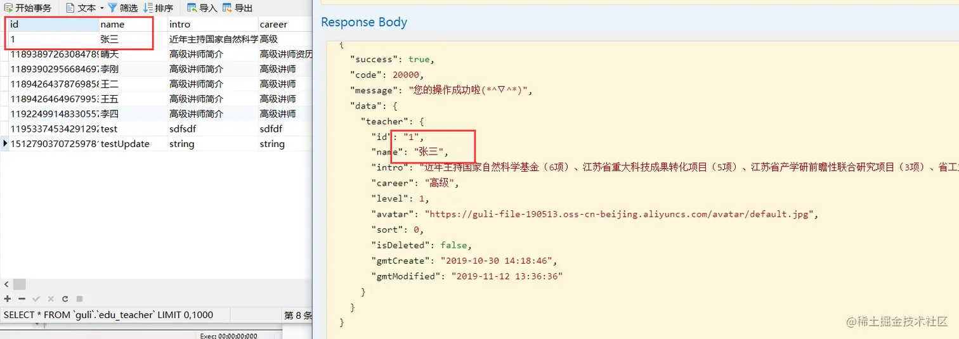Viewport: 959px width, 339px height.
Task: Click the message text 您的操作成功啦
Action: coord(468,90)
